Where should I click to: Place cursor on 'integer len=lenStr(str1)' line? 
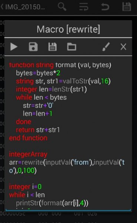coord(51,89)
